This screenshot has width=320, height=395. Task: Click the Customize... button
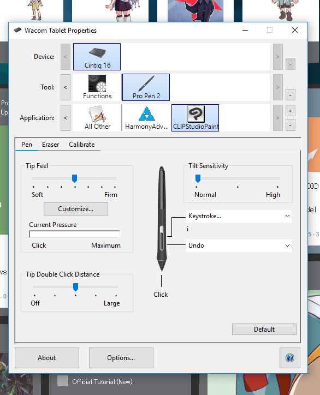pyautogui.click(x=76, y=209)
